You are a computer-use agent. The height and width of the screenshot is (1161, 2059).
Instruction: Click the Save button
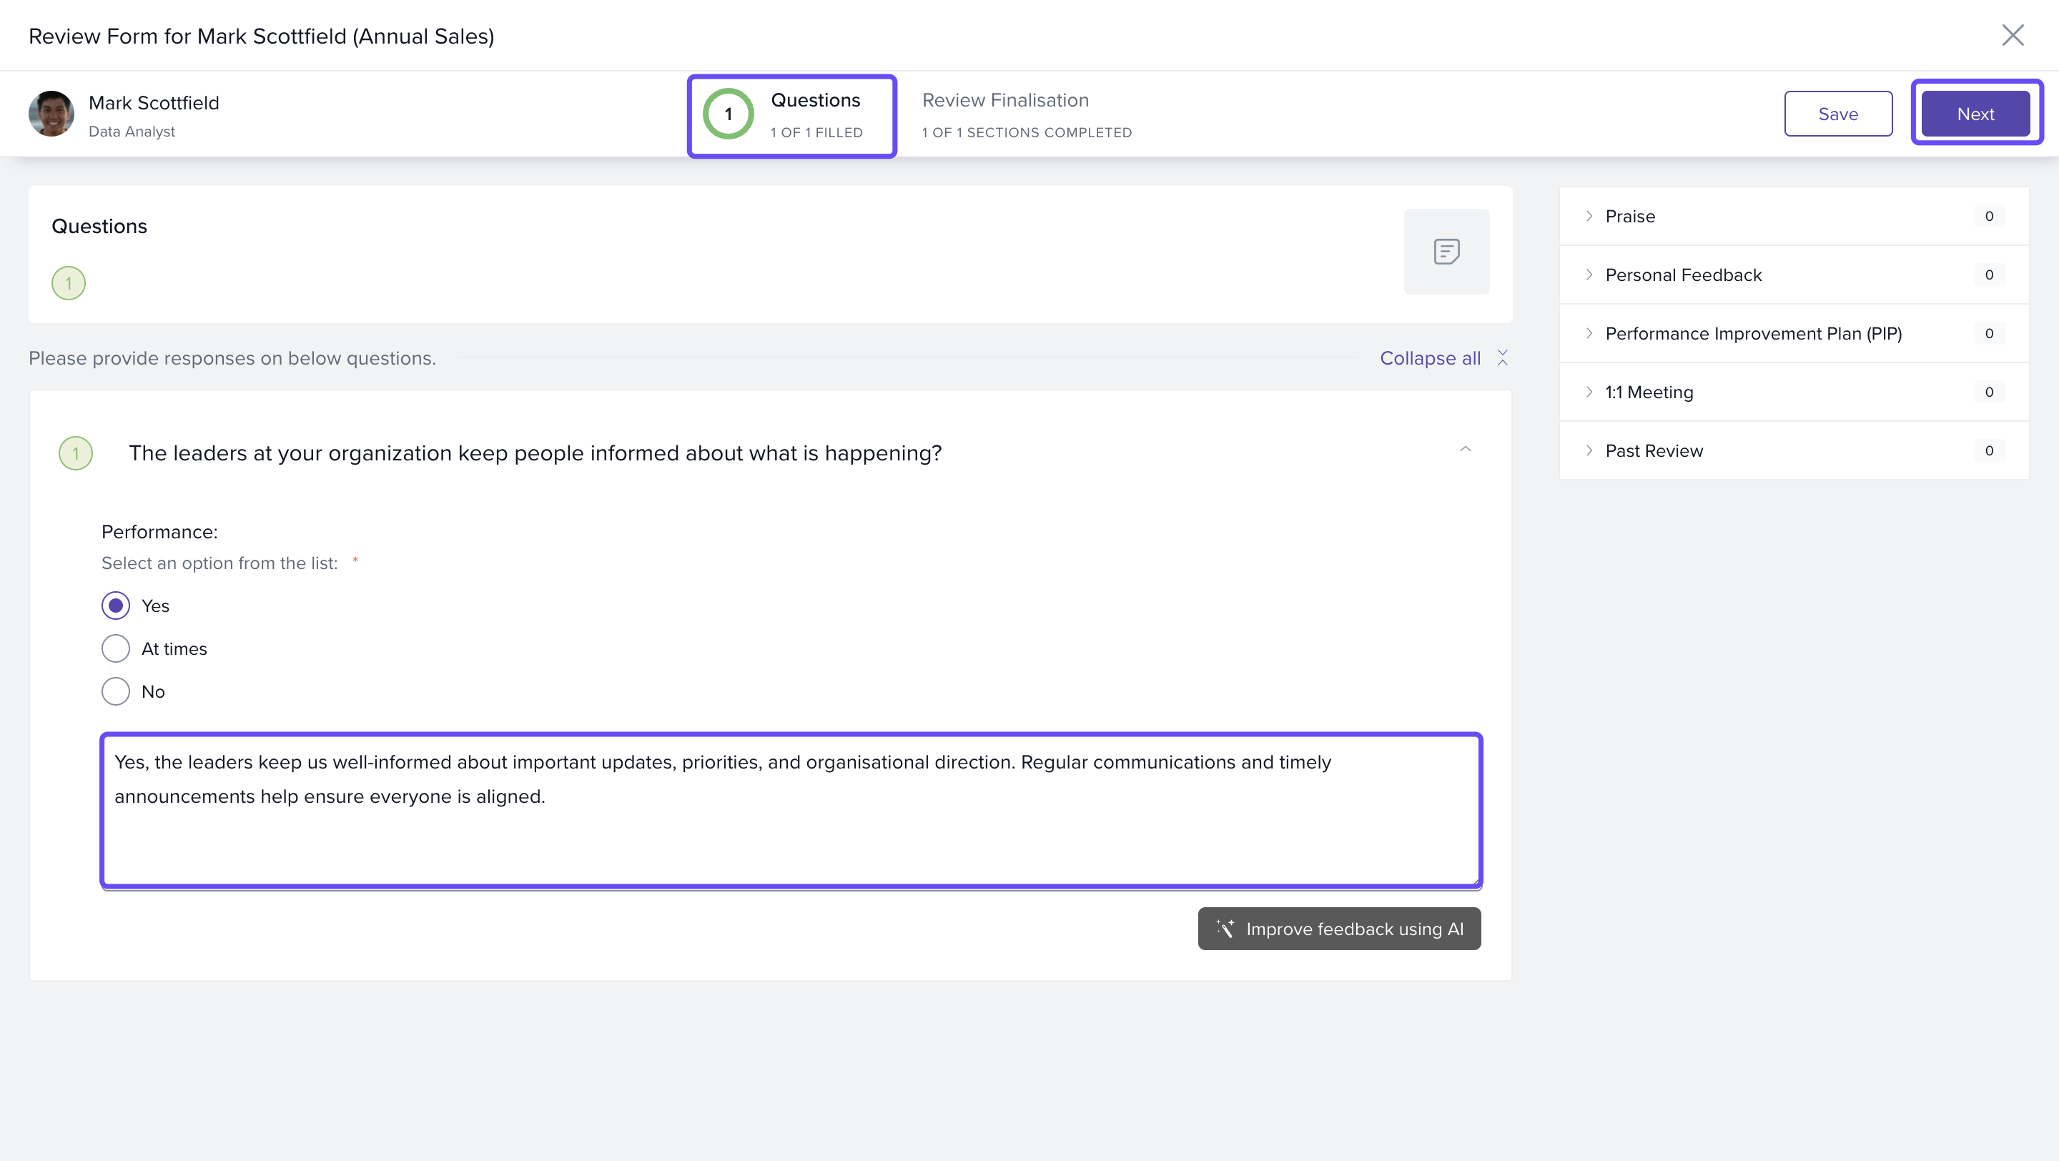coord(1837,114)
